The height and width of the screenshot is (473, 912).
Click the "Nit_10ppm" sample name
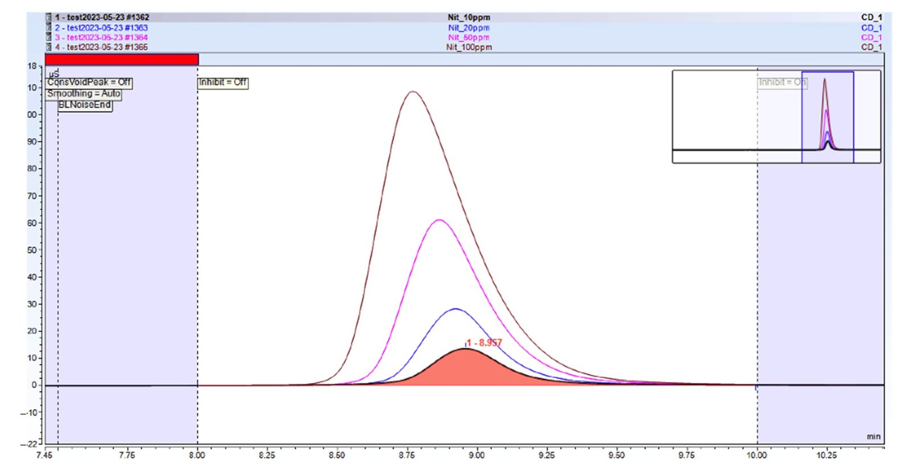[469, 18]
